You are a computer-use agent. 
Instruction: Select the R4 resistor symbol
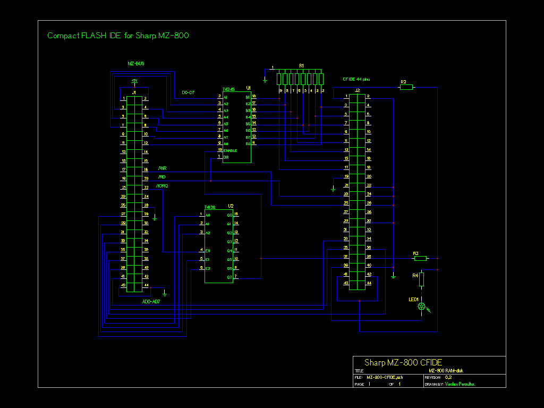(421, 279)
